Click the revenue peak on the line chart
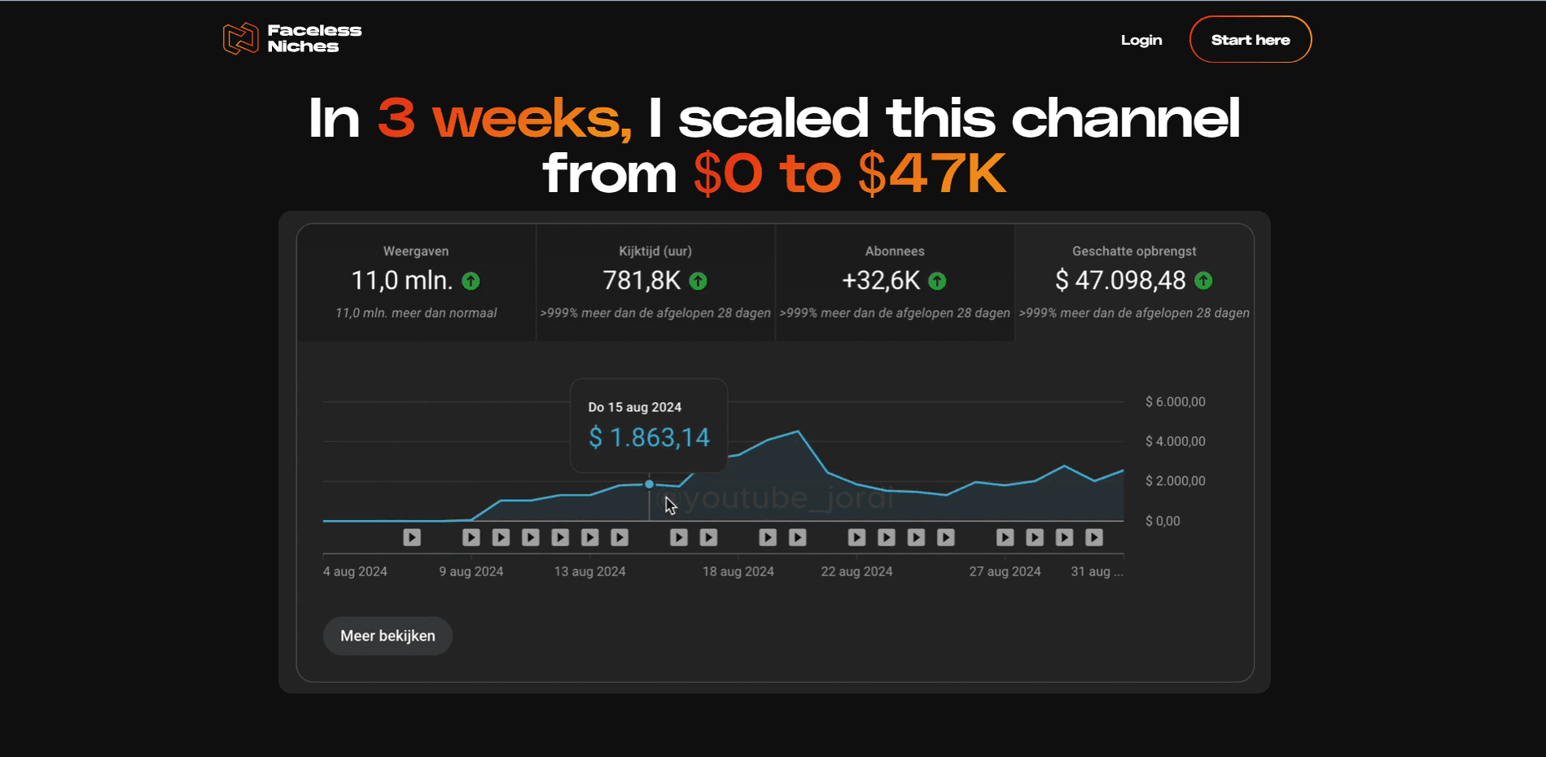Screen dimensions: 1546x757 798,431
